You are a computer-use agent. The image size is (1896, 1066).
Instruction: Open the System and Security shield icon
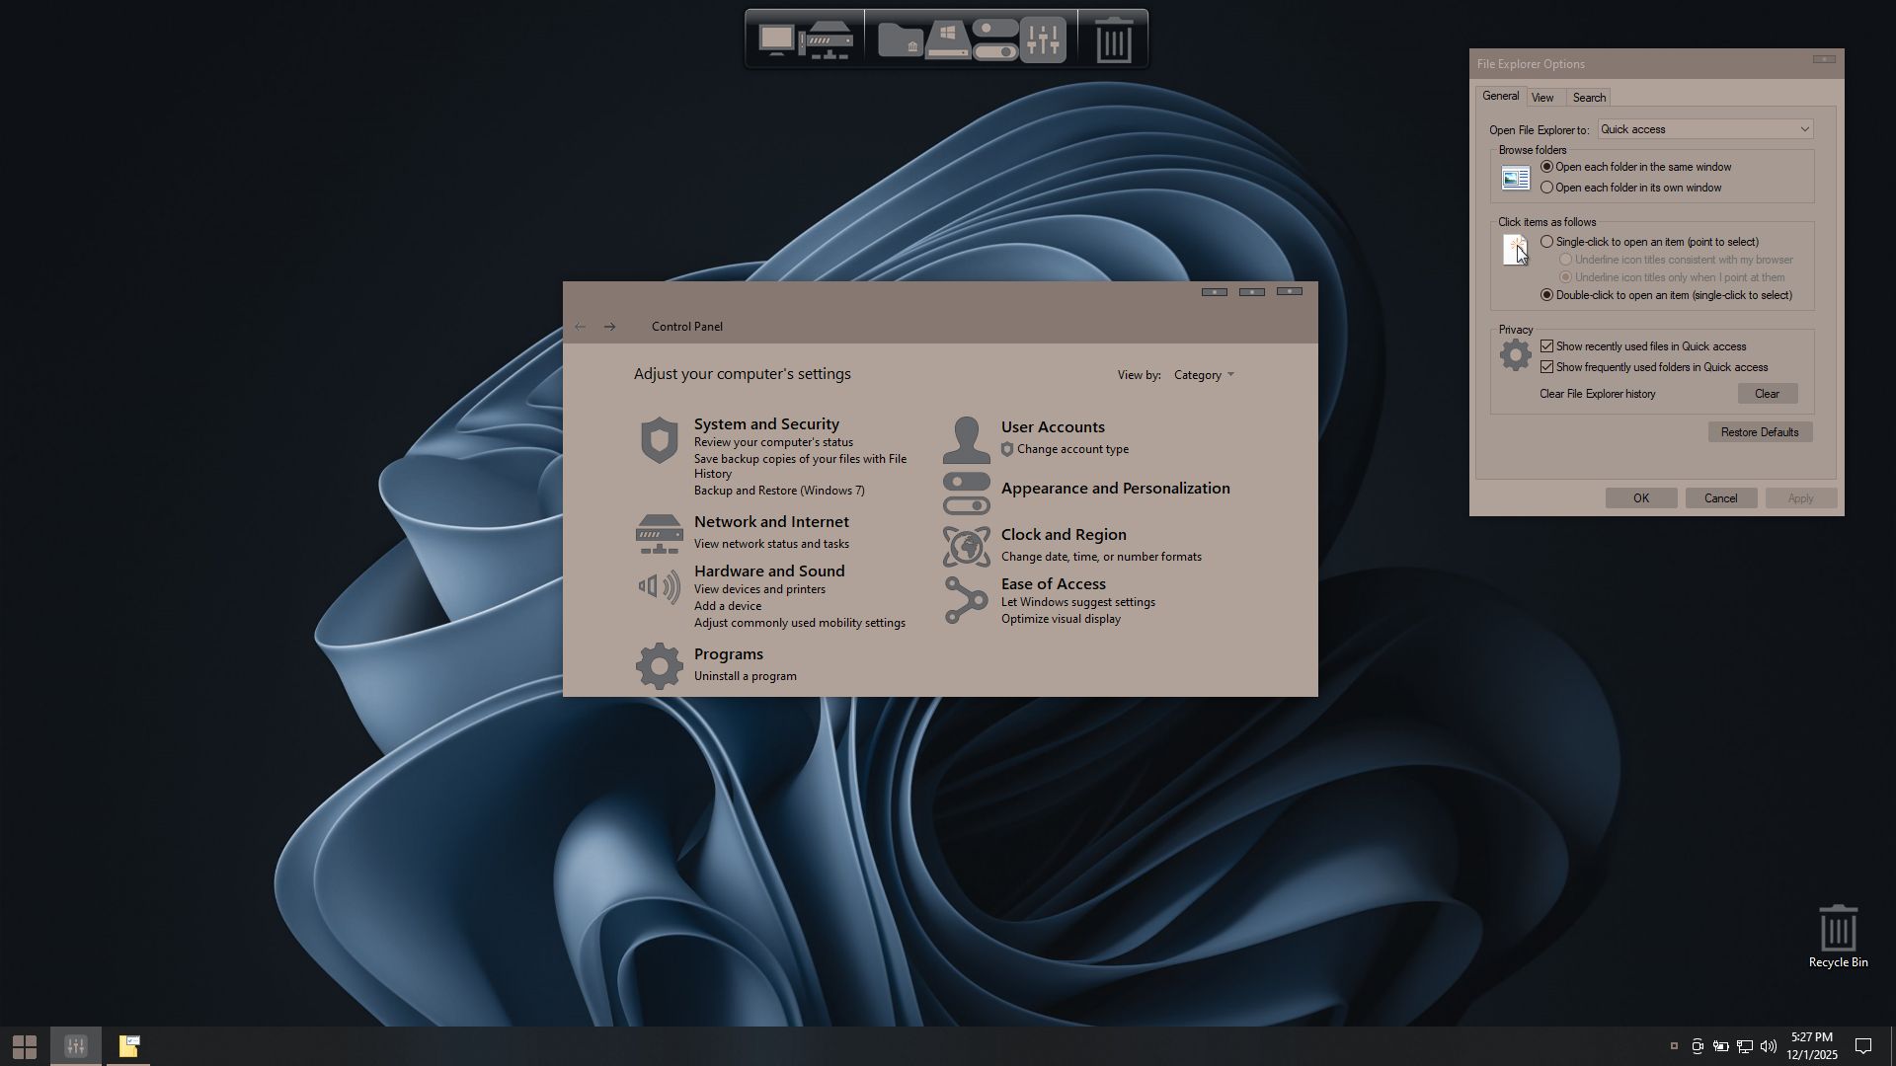[x=659, y=440]
